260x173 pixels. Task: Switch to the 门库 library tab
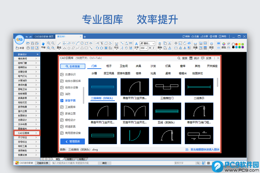94,66
